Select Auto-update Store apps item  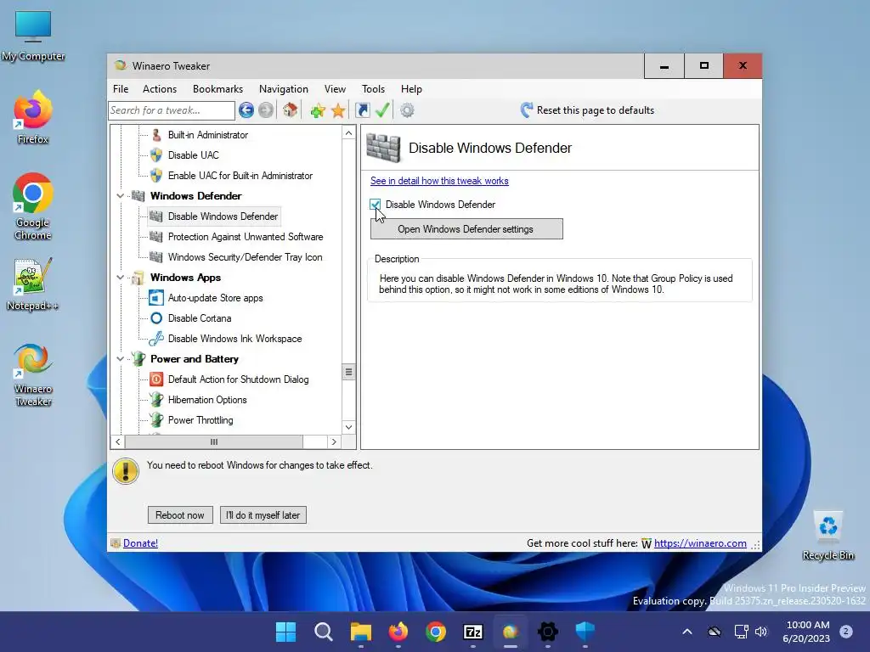(x=215, y=298)
